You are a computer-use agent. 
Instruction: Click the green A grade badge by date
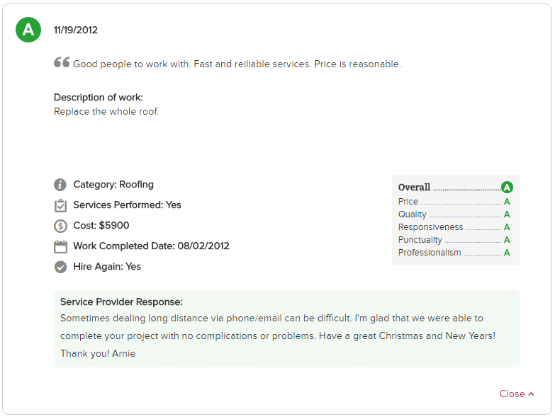pyautogui.click(x=28, y=30)
